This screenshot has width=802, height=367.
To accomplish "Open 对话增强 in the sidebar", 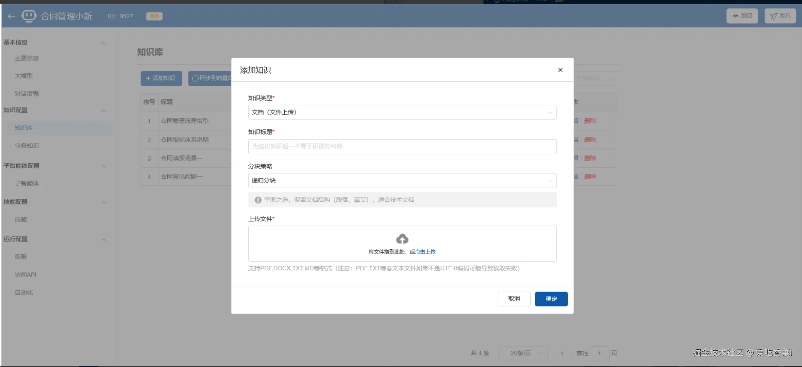I will pyautogui.click(x=27, y=94).
